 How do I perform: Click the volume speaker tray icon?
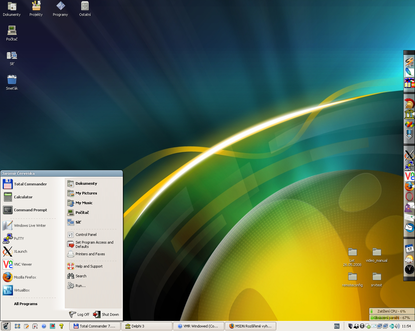pyautogui.click(x=397, y=326)
